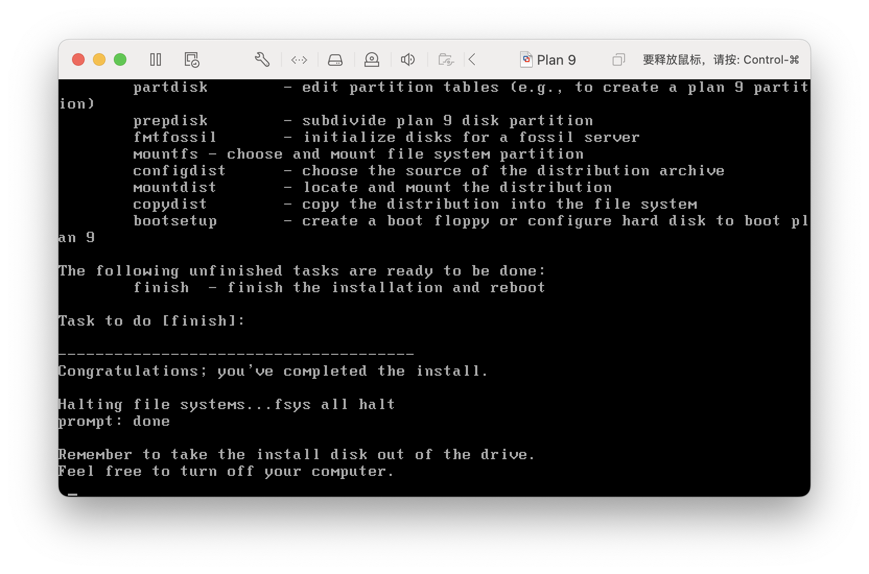Image resolution: width=869 pixels, height=574 pixels.
Task: Click the release mouse Control-⌘ hint
Action: click(x=721, y=59)
